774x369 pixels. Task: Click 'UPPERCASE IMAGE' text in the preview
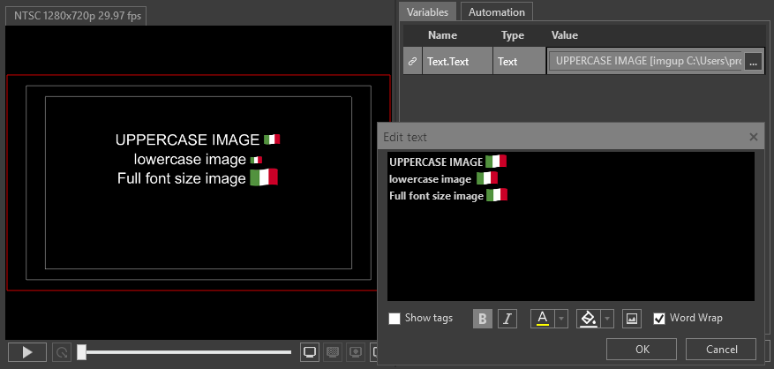click(x=188, y=139)
